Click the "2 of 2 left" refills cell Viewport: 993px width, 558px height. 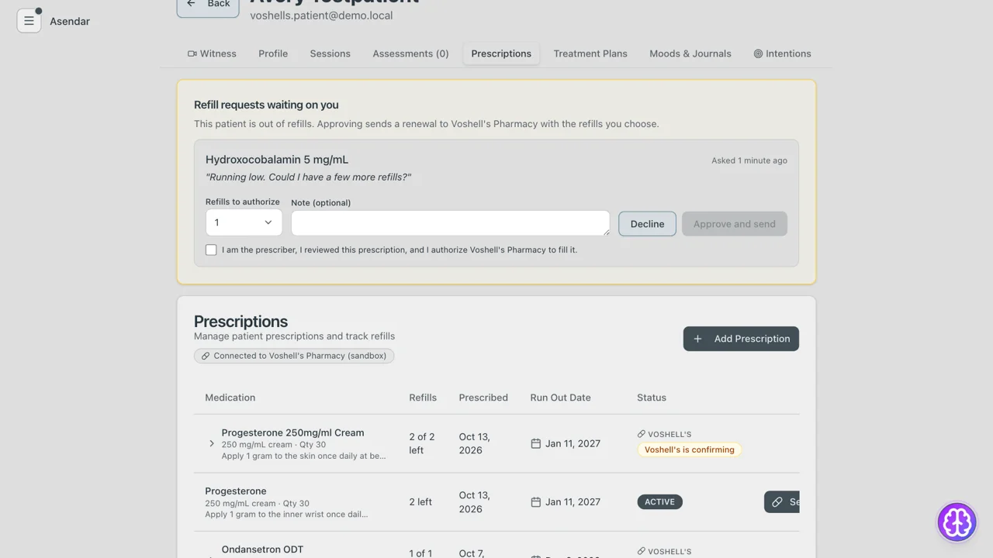(422, 443)
